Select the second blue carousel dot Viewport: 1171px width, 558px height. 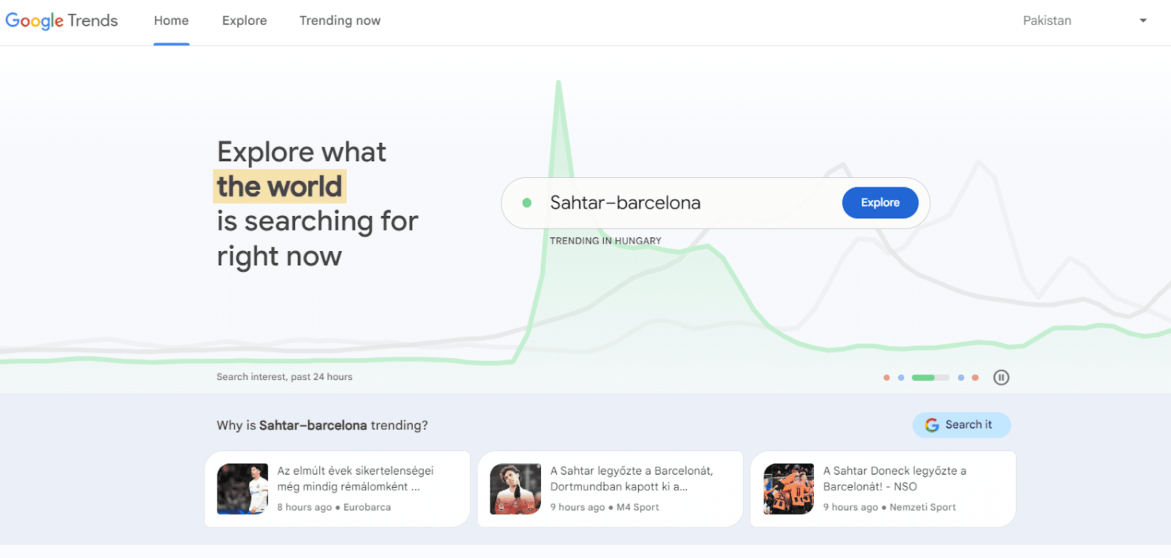pos(961,378)
